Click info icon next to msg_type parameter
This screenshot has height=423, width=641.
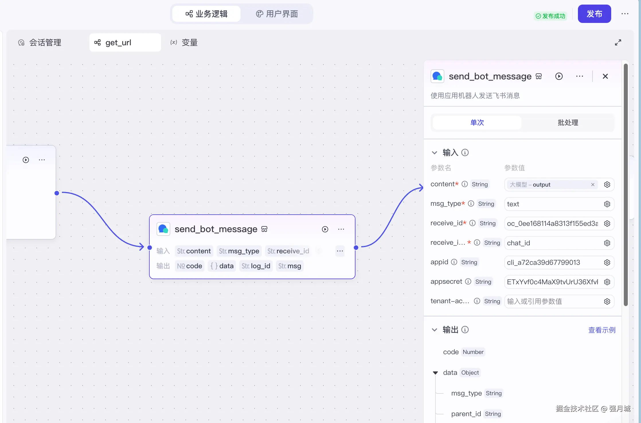pyautogui.click(x=471, y=203)
